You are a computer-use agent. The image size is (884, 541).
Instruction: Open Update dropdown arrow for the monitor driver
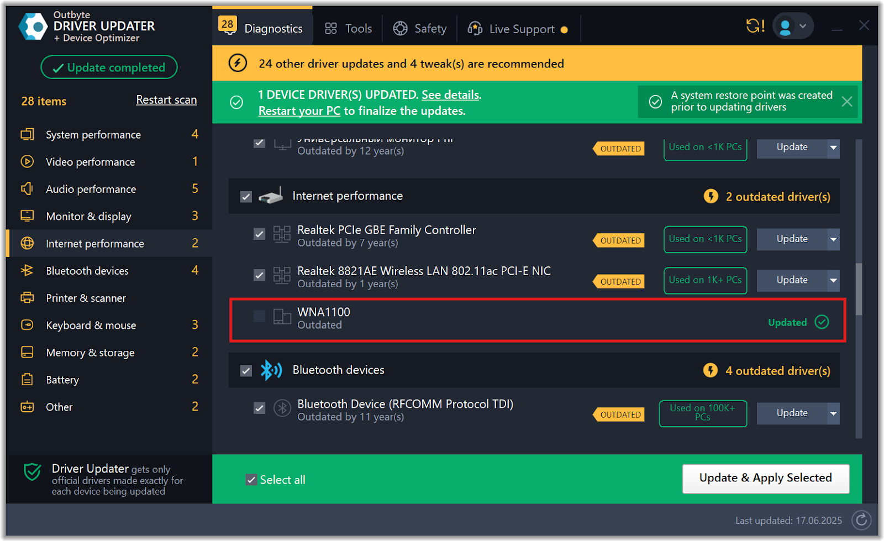833,148
